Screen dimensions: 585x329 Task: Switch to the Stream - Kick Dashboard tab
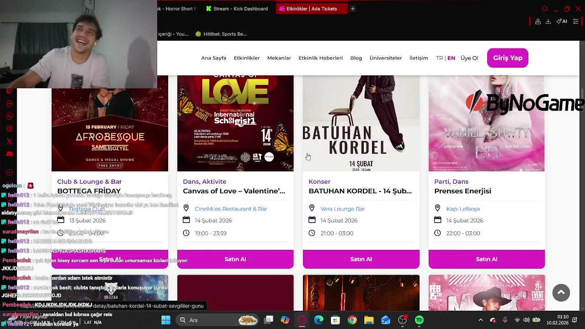[x=237, y=9]
